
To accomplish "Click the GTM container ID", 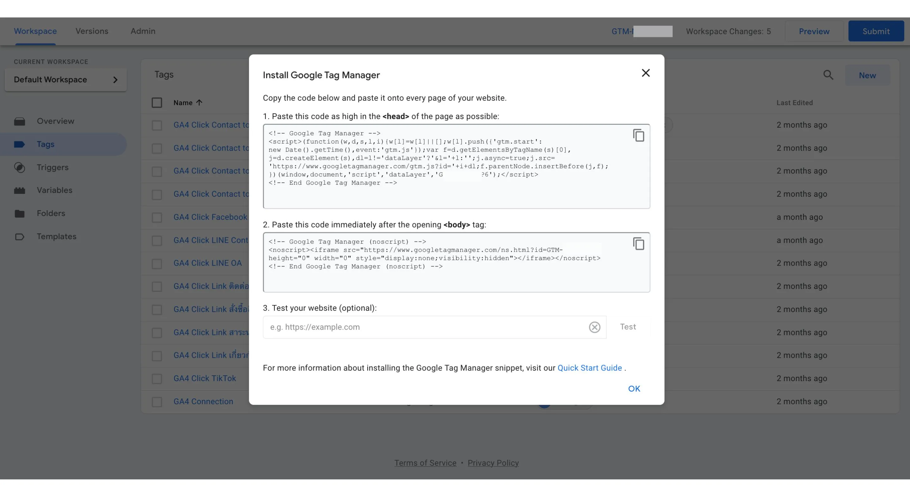I will coord(642,31).
